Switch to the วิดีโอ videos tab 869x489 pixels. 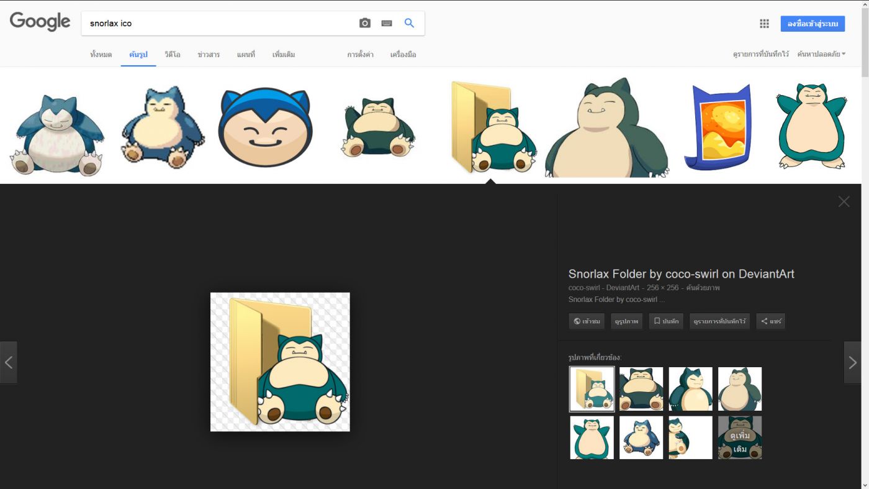[173, 55]
